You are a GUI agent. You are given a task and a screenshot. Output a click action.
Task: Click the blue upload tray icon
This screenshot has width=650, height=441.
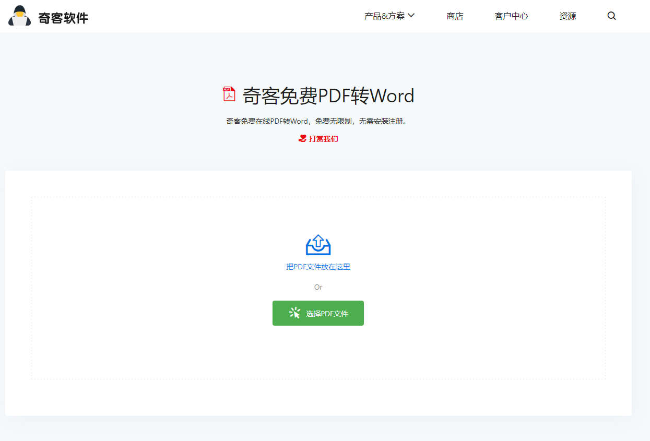point(318,245)
